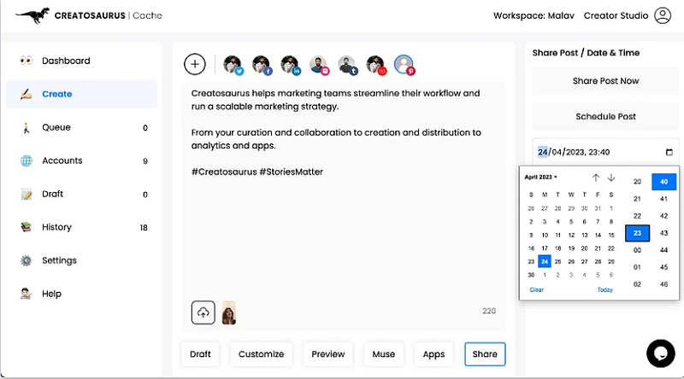Click Clear in the date picker
The height and width of the screenshot is (379, 684).
point(537,289)
